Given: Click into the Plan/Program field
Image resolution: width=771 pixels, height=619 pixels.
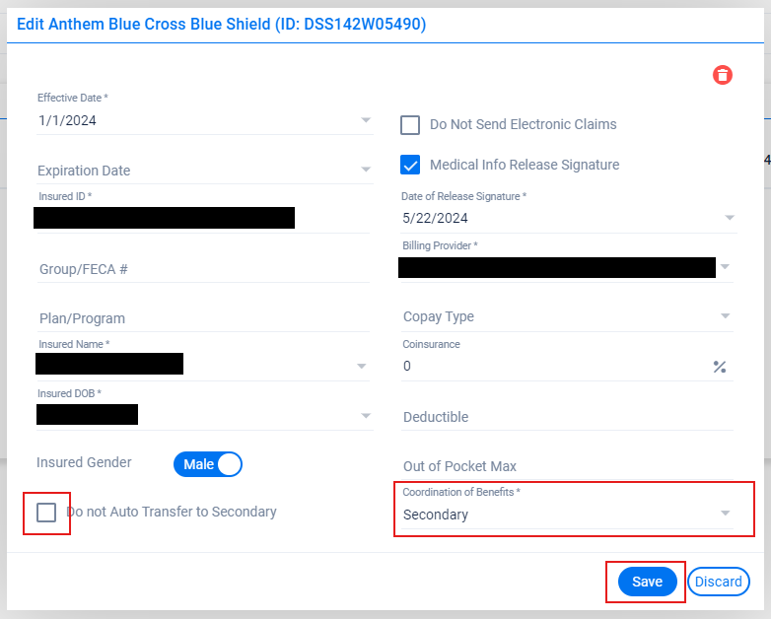Looking at the screenshot, I should pyautogui.click(x=203, y=318).
